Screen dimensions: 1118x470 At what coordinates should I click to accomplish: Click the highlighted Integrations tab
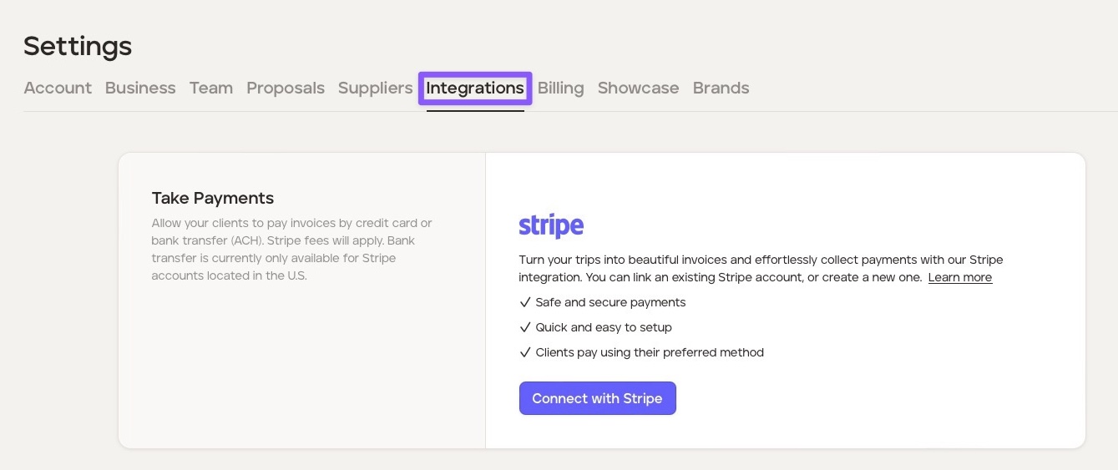(x=475, y=88)
